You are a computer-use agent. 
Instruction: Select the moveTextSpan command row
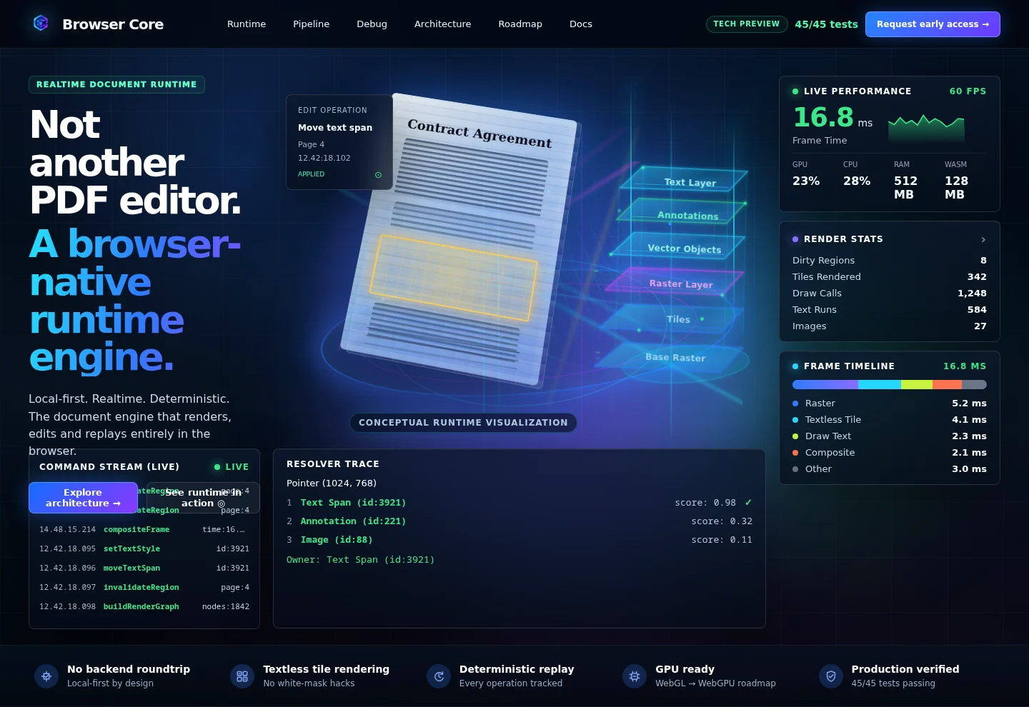pos(144,568)
